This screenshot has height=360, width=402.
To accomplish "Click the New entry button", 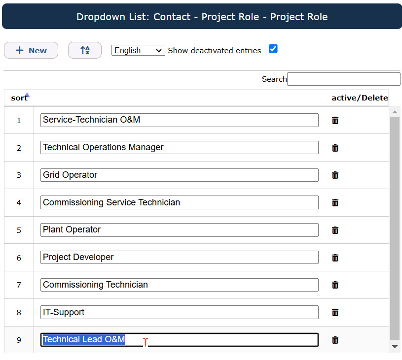I will pyautogui.click(x=31, y=50).
